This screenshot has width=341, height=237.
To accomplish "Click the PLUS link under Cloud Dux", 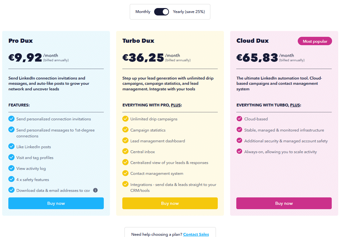I will (295, 105).
